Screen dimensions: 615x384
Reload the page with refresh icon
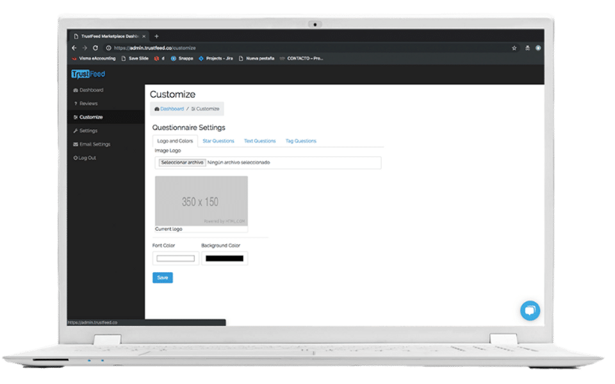[x=95, y=48]
